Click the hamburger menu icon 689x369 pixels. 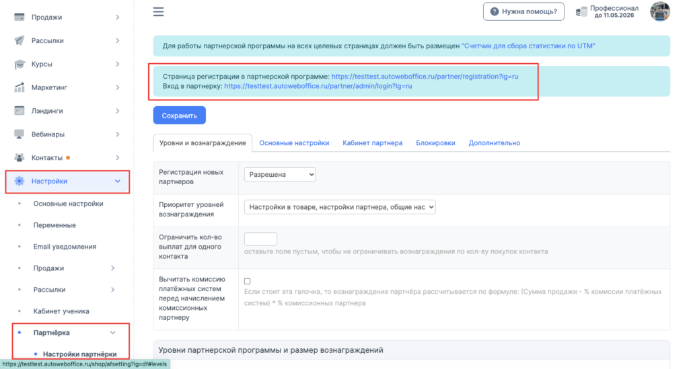158,11
